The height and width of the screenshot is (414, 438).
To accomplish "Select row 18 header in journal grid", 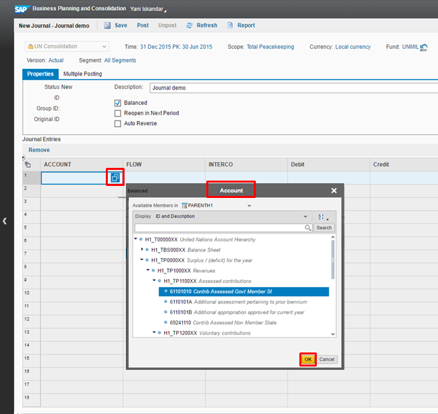I will click(x=31, y=400).
